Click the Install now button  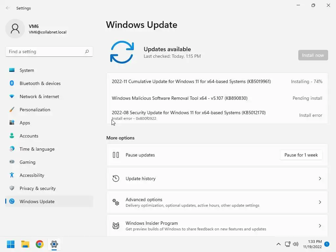pos(313,55)
